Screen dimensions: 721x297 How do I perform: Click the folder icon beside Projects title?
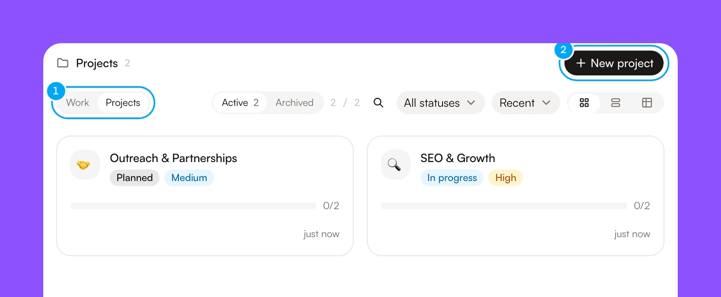[63, 63]
